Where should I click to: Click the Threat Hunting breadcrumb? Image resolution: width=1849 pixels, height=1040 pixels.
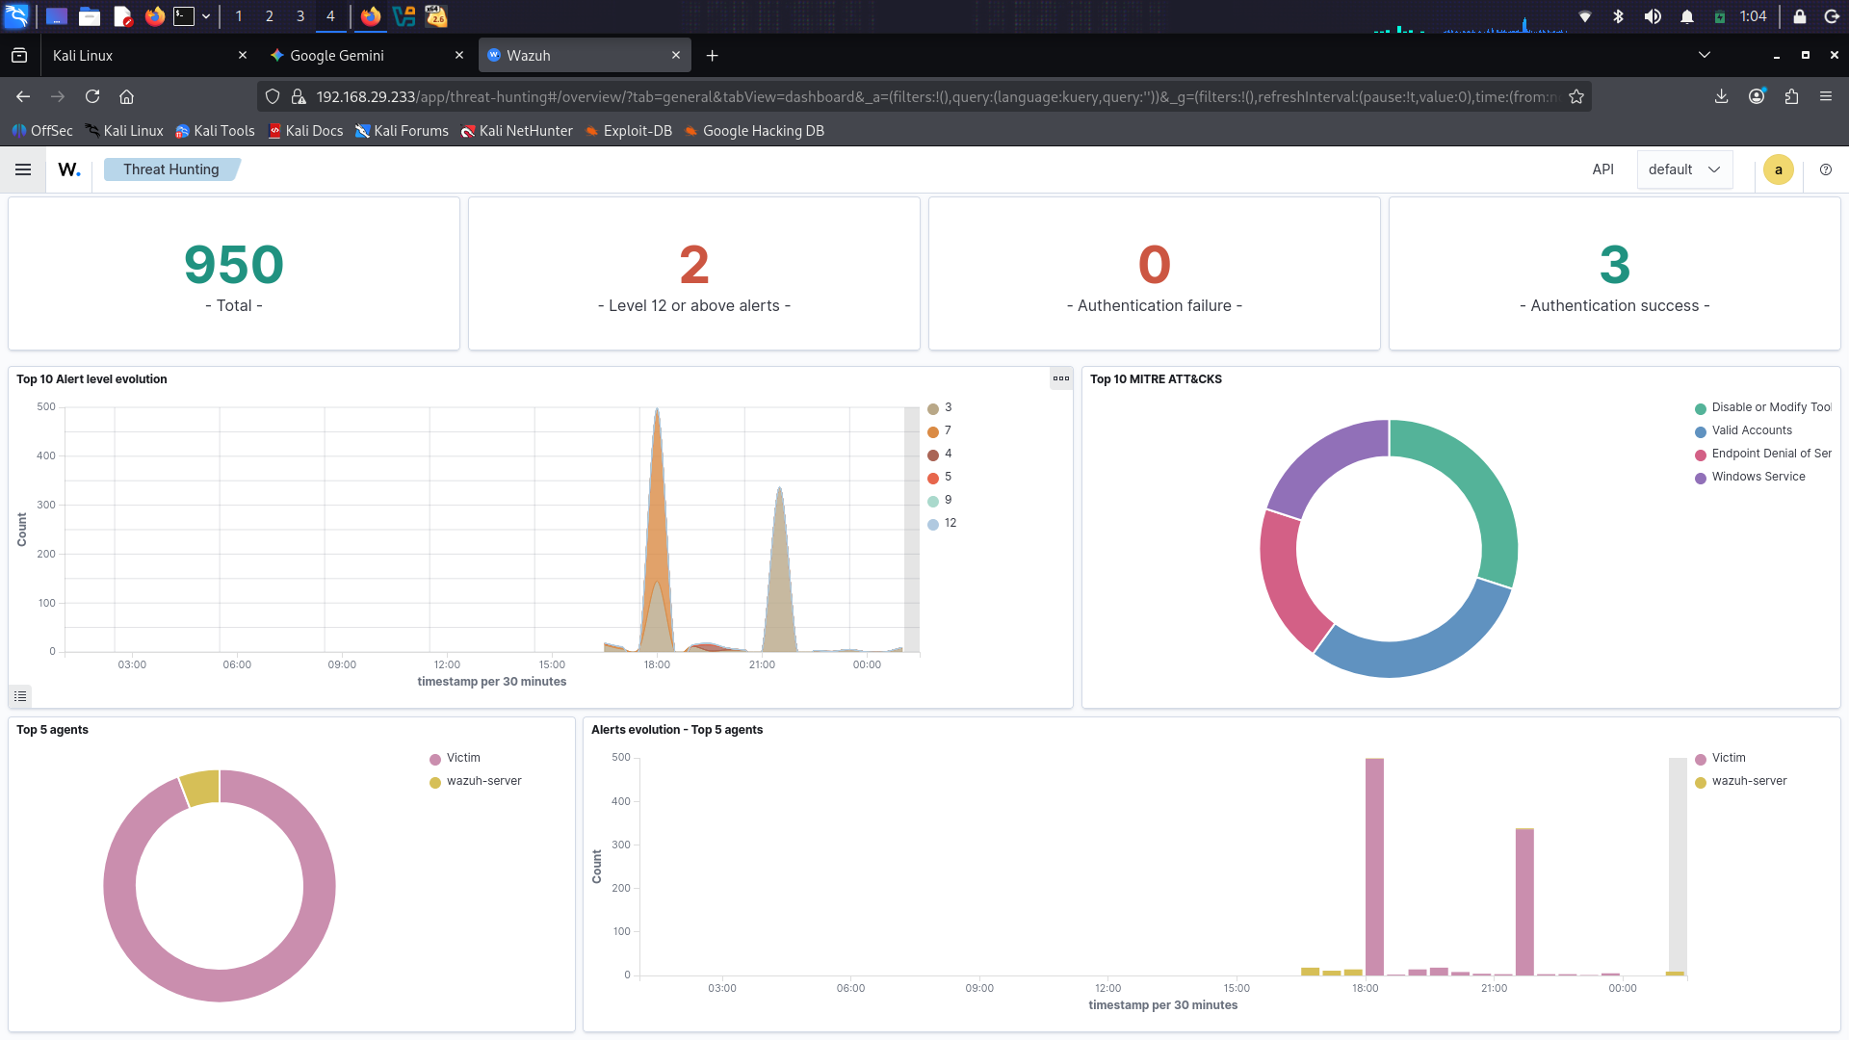170,169
